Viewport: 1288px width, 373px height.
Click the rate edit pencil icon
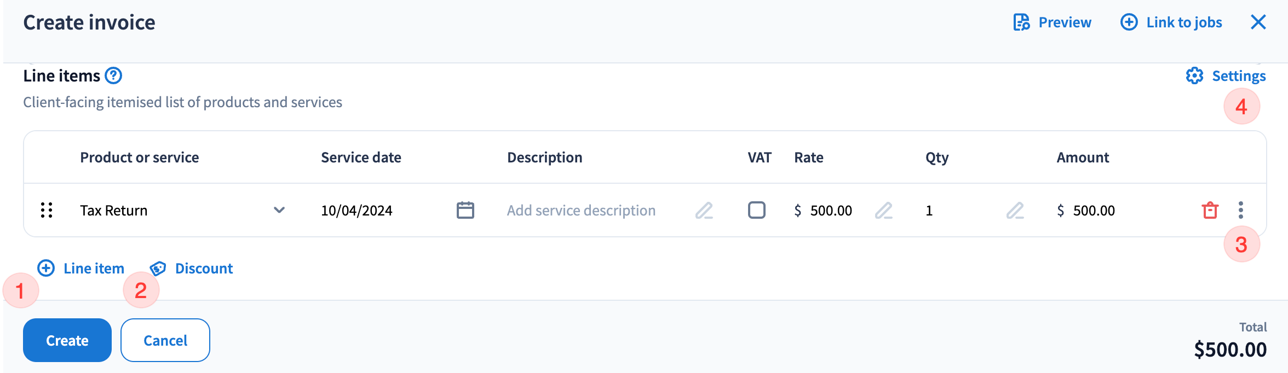point(883,210)
